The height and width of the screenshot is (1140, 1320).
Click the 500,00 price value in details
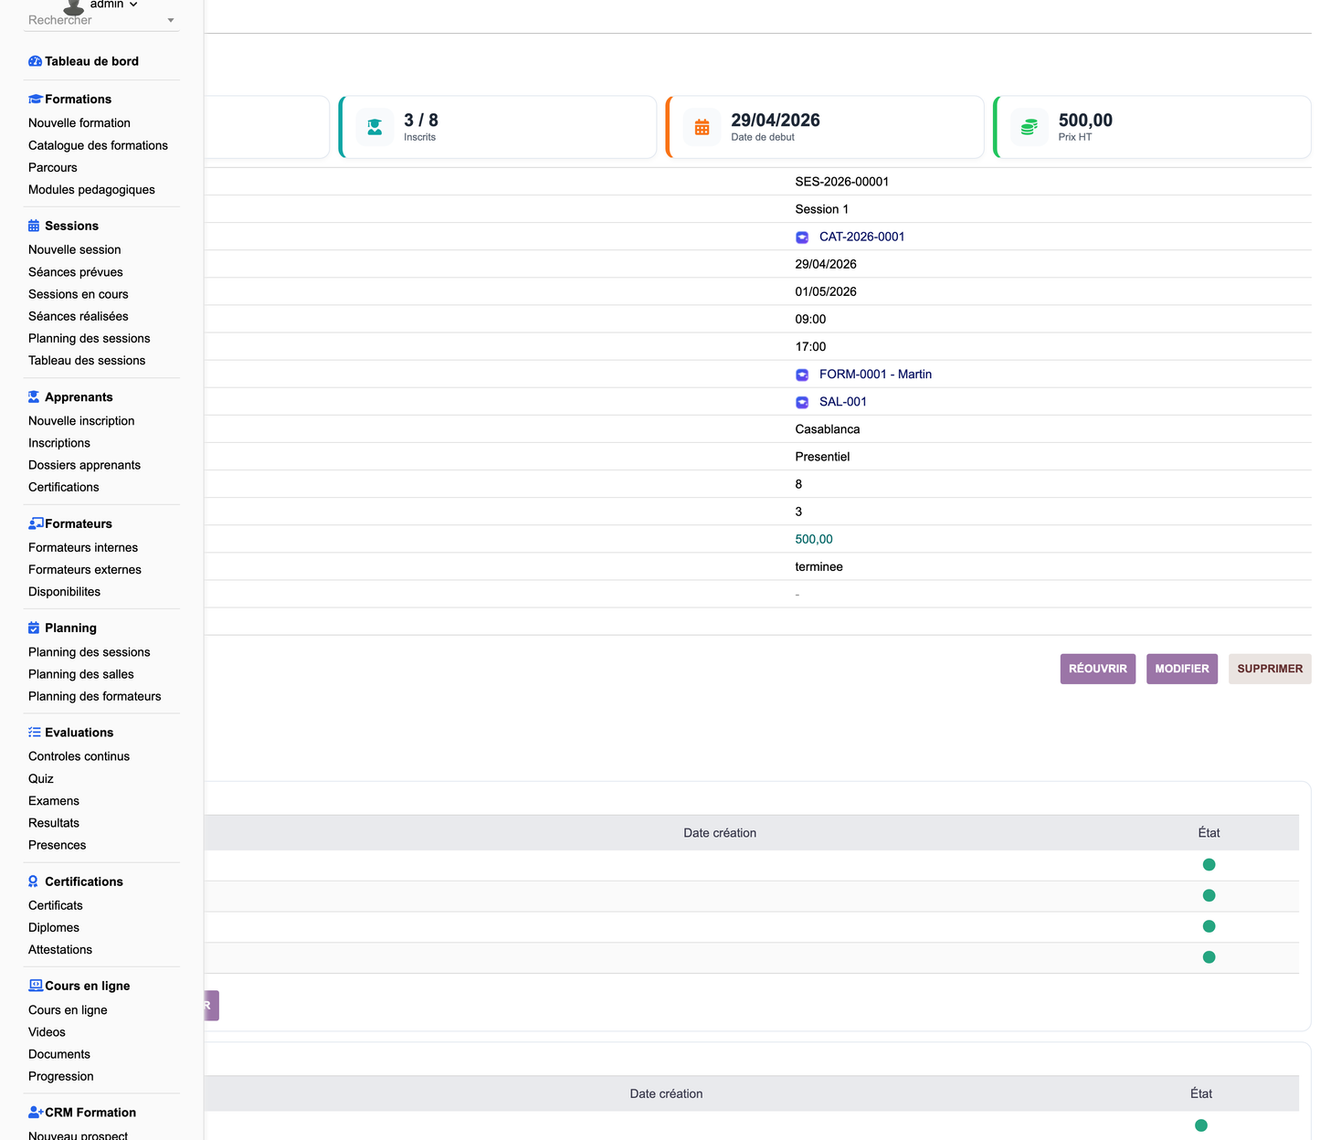pos(814,539)
